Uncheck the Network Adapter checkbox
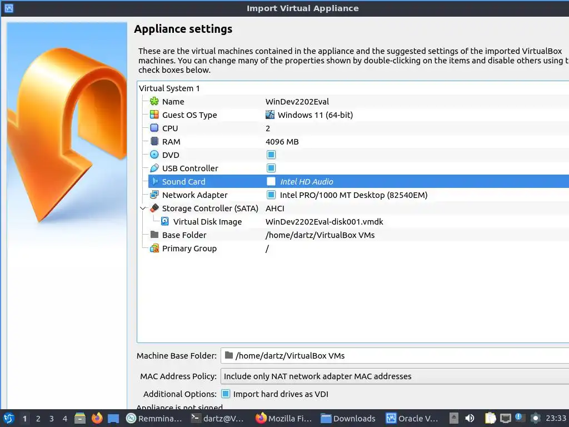Screen dimensions: 569x427 click(x=271, y=195)
